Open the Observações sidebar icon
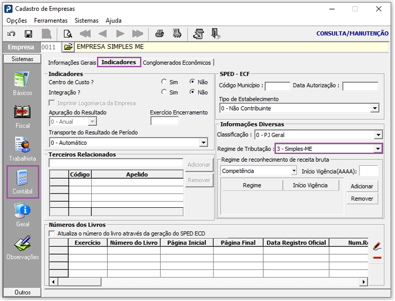This screenshot has height=301, width=395. [23, 248]
